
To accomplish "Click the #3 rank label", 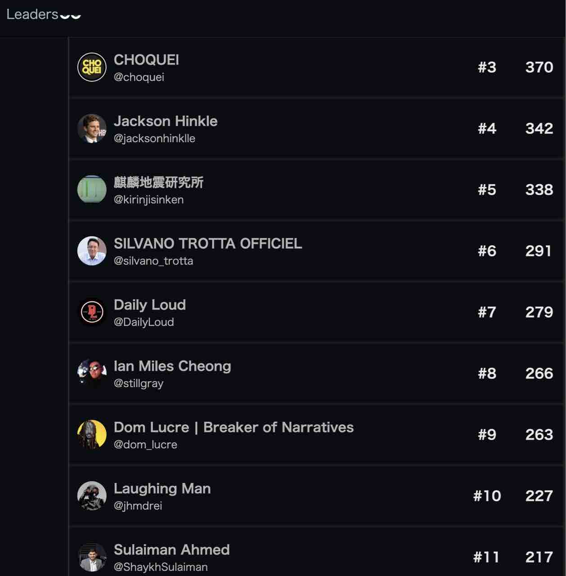I will click(487, 67).
